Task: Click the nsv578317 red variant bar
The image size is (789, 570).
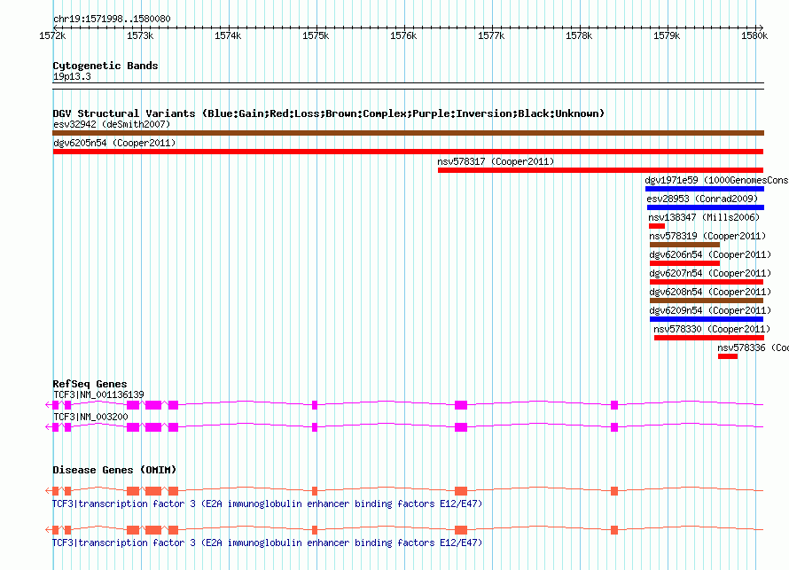Action: pos(601,170)
